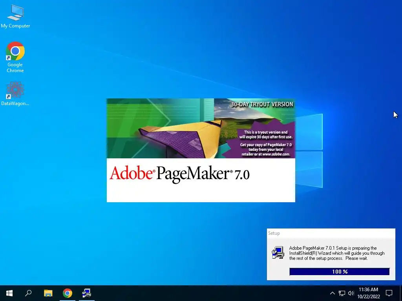Click the Setup dialog title
Image resolution: width=402 pixels, height=301 pixels.
point(274,233)
